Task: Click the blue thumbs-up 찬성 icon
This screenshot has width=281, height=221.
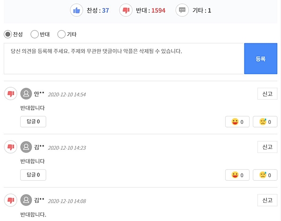Action: click(x=76, y=10)
